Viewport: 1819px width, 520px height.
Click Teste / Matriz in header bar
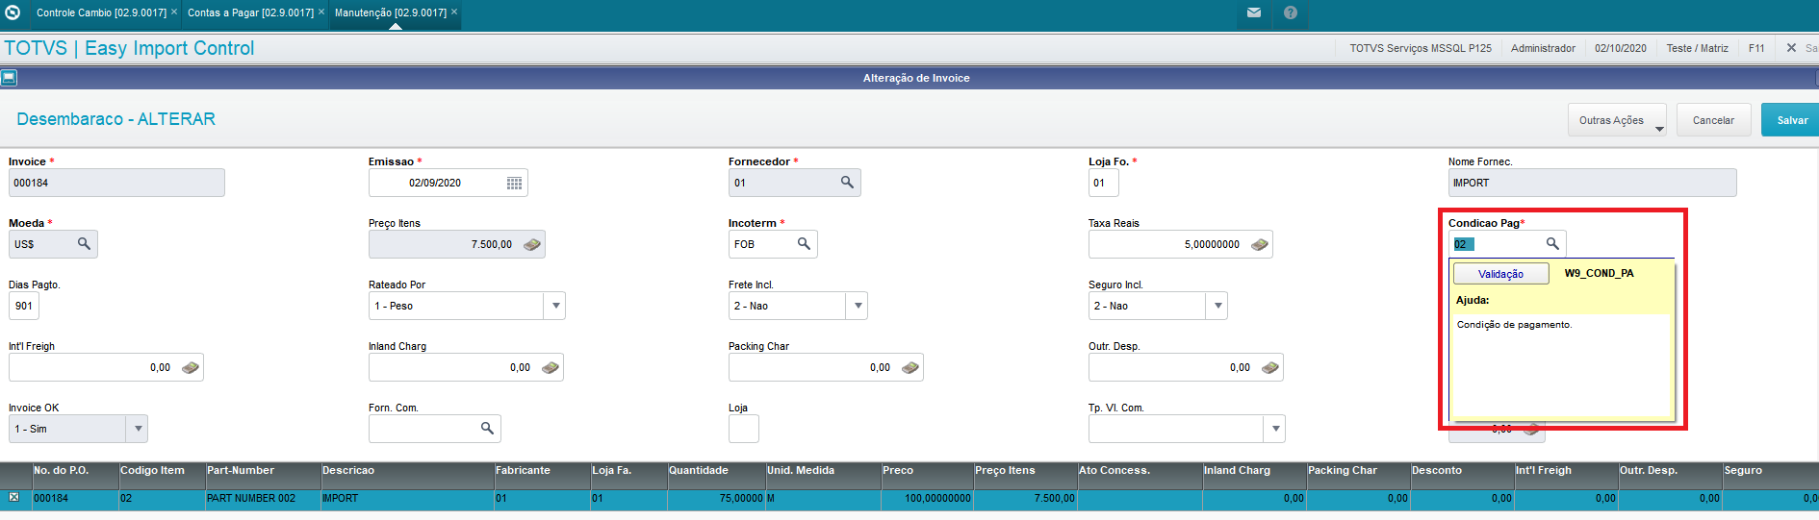click(1697, 48)
